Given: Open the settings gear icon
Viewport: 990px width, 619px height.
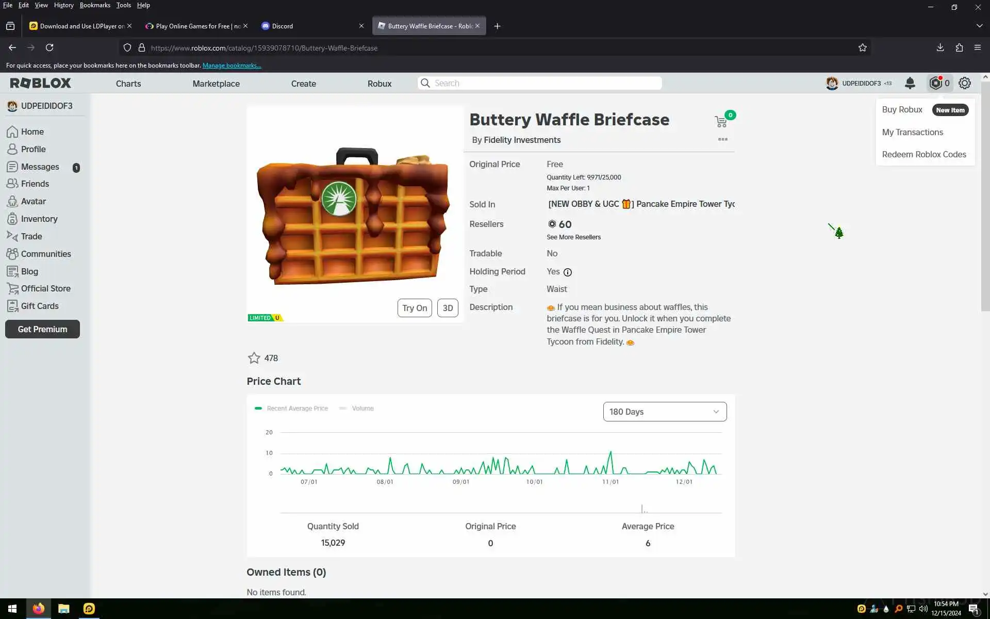Looking at the screenshot, I should 965,83.
